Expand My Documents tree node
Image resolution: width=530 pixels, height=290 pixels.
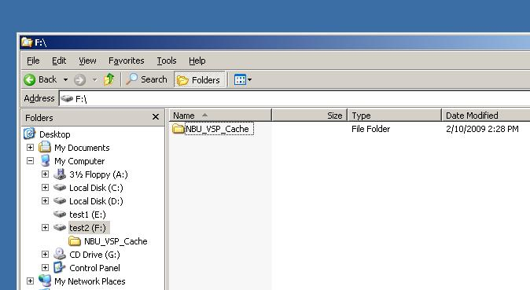31,148
